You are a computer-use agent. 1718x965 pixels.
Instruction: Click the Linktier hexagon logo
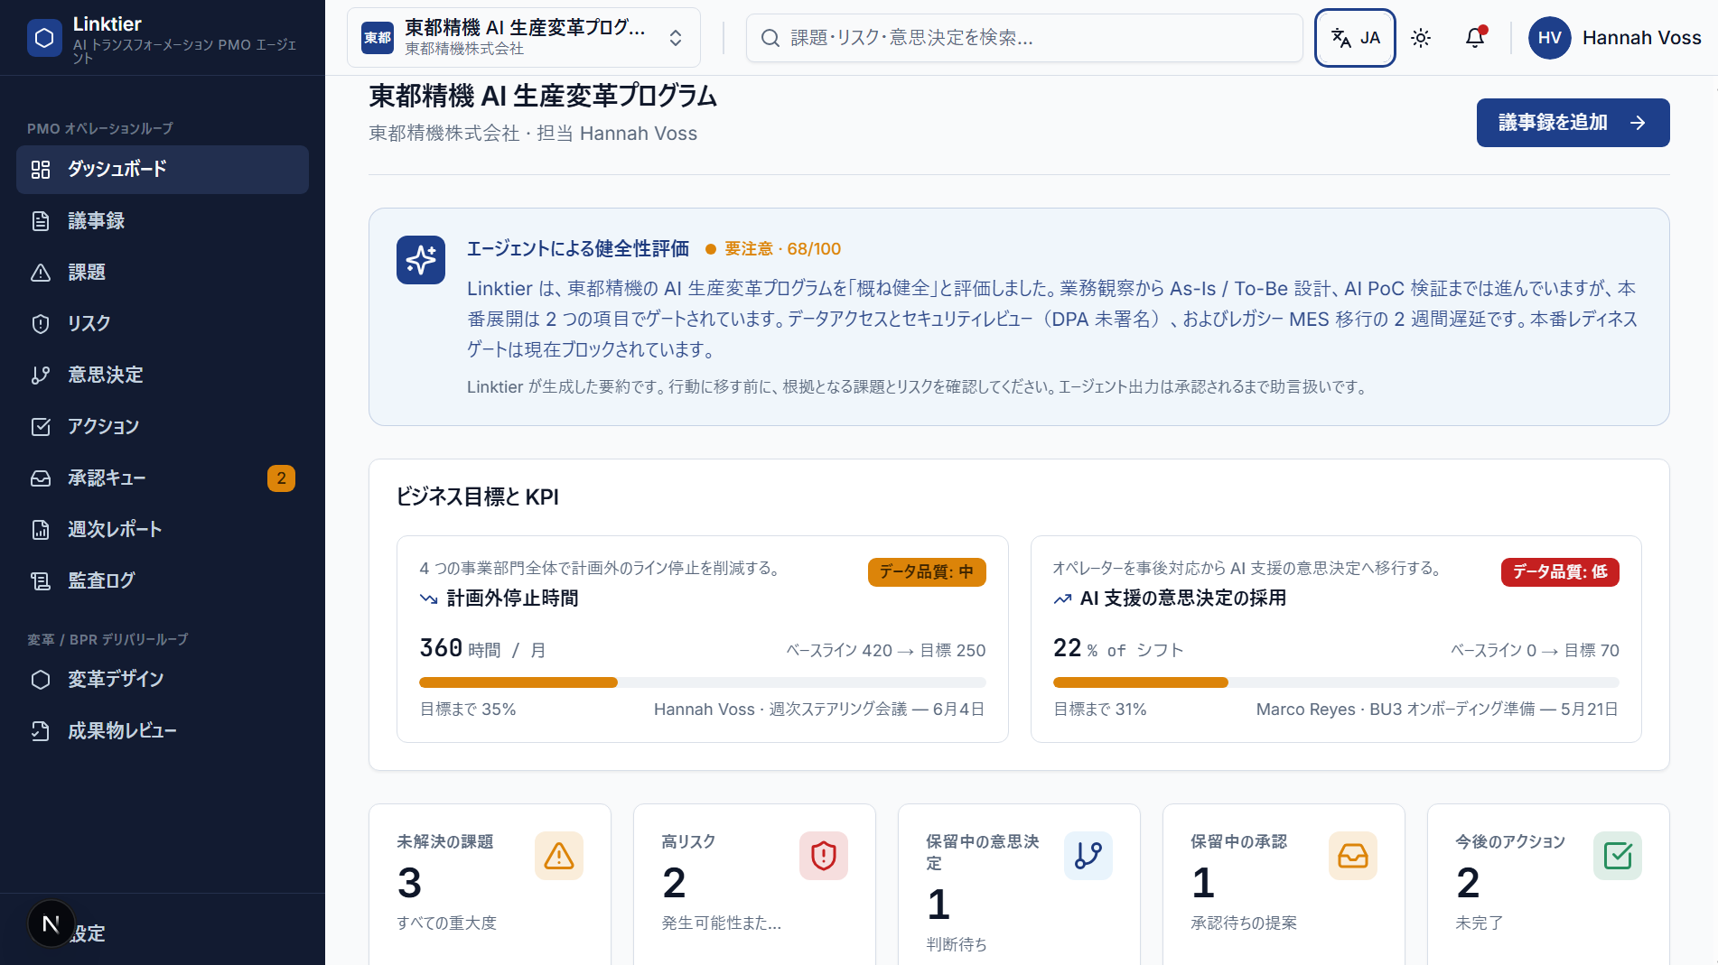tap(44, 38)
